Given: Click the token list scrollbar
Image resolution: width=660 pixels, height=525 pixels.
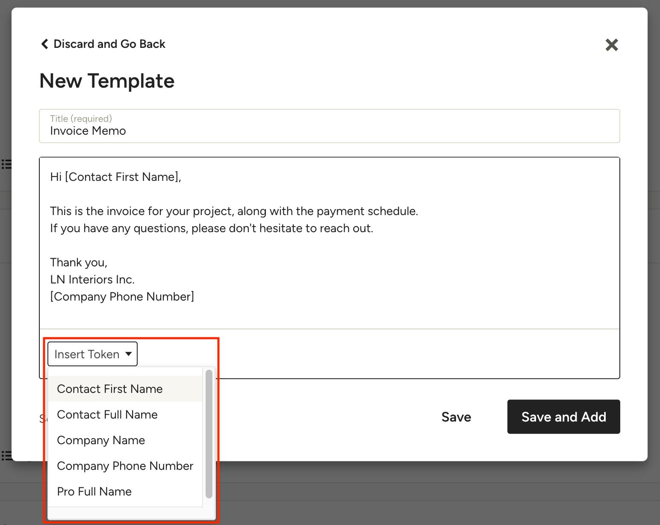Looking at the screenshot, I should 209,434.
